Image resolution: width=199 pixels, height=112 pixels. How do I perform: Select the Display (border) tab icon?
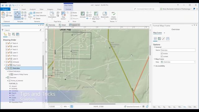[164, 39]
